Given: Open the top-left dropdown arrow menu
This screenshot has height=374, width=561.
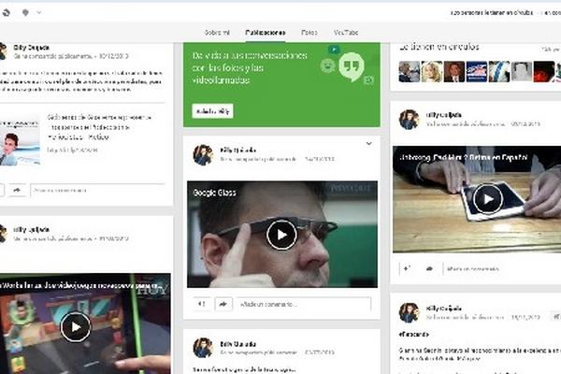Looking at the screenshot, I should point(37,13).
